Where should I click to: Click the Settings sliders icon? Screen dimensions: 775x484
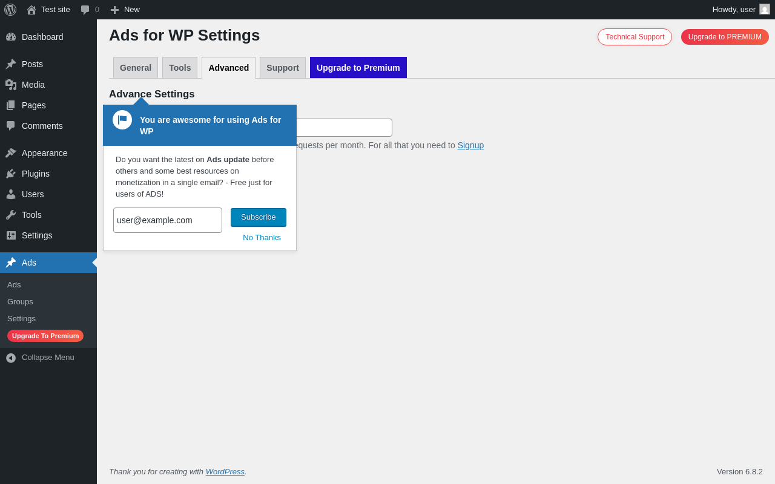[11, 235]
